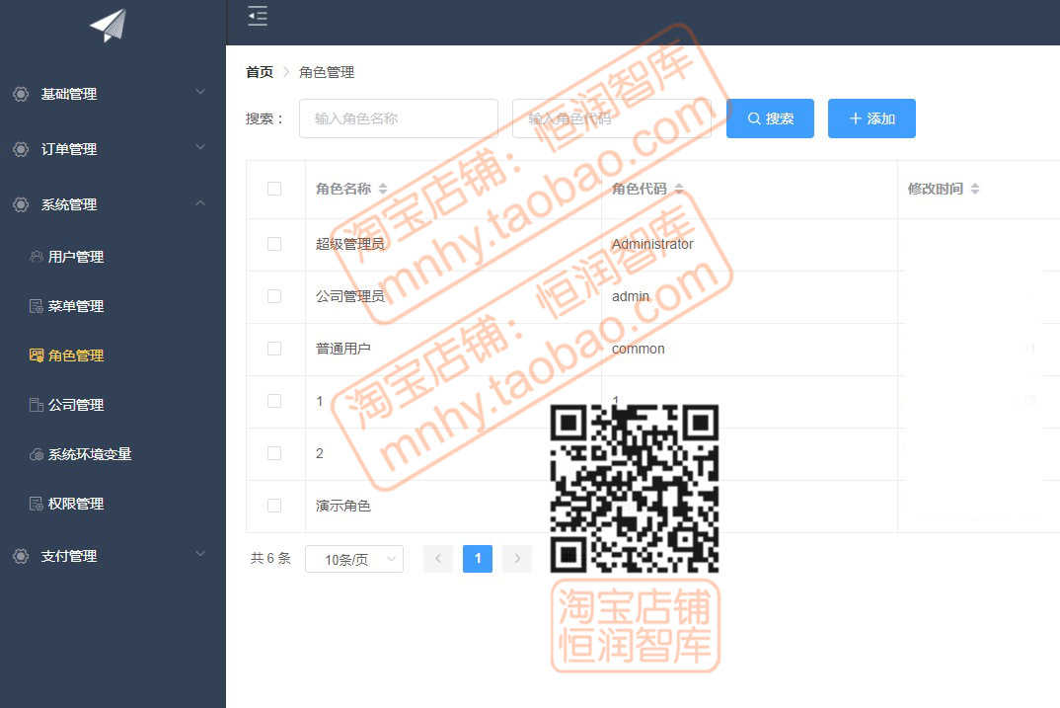Open the 10条/页 page size dropdown

353,558
